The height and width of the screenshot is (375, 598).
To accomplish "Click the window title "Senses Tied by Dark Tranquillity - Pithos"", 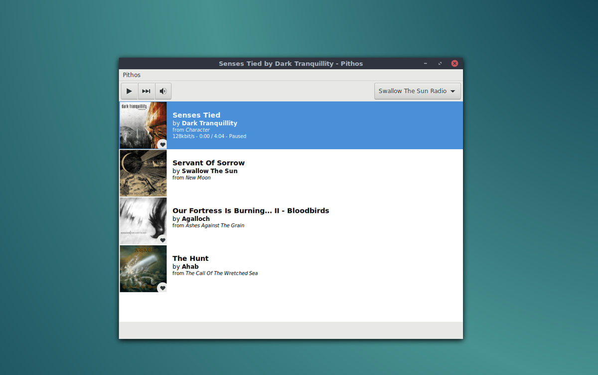I will pyautogui.click(x=291, y=64).
